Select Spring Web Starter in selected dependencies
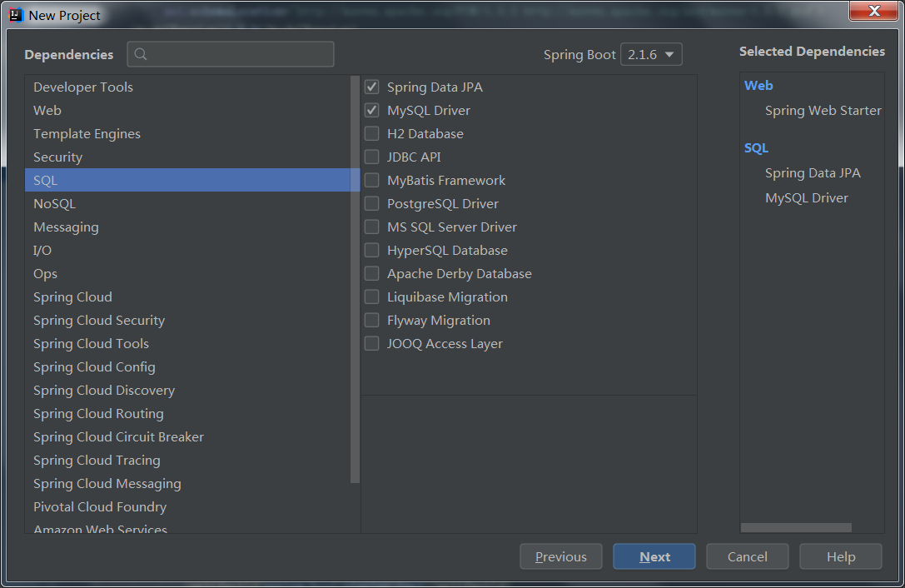 click(823, 110)
